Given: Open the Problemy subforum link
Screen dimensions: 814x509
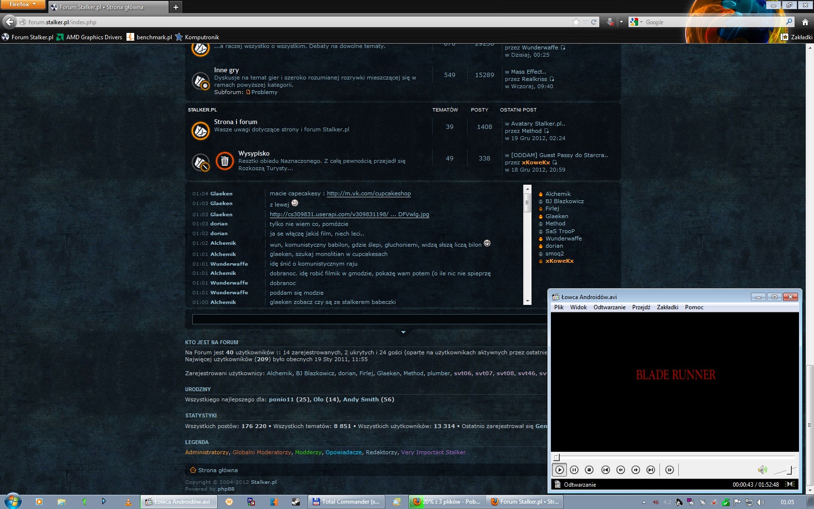Looking at the screenshot, I should coord(264,92).
